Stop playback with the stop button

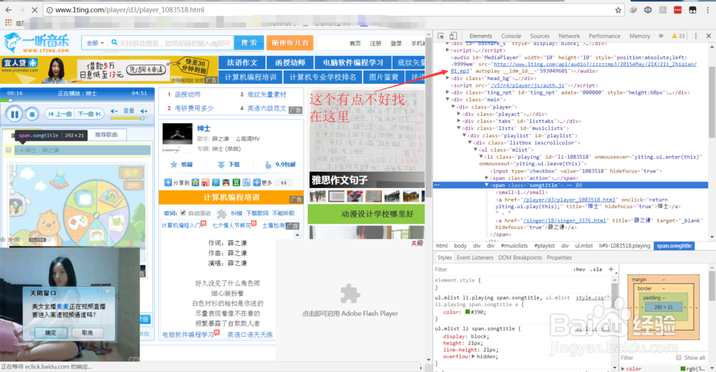pos(32,114)
